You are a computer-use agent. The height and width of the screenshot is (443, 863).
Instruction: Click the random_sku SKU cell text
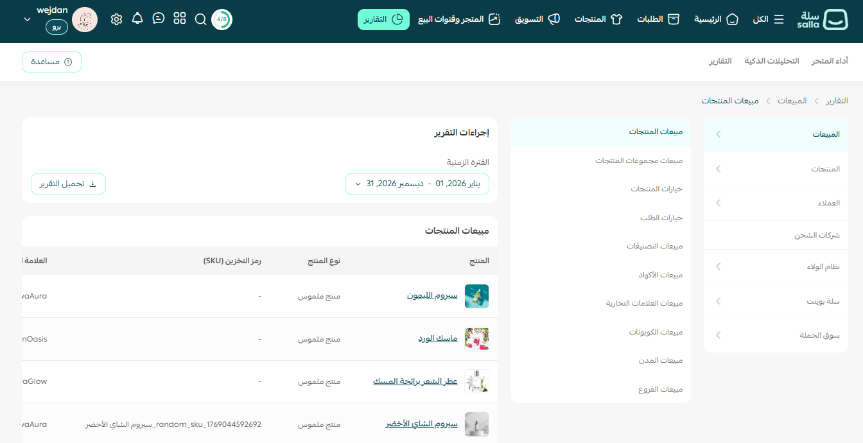(x=173, y=424)
